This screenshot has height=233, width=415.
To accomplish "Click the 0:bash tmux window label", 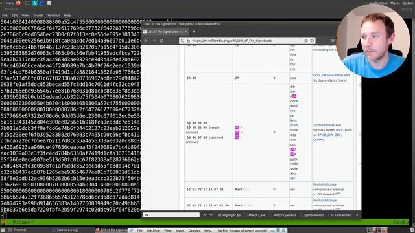I will click(x=23, y=222).
